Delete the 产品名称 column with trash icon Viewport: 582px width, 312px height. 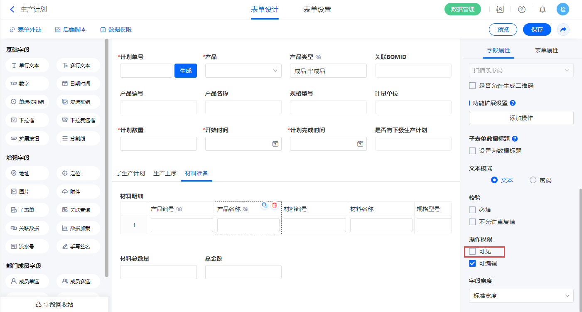pos(274,205)
